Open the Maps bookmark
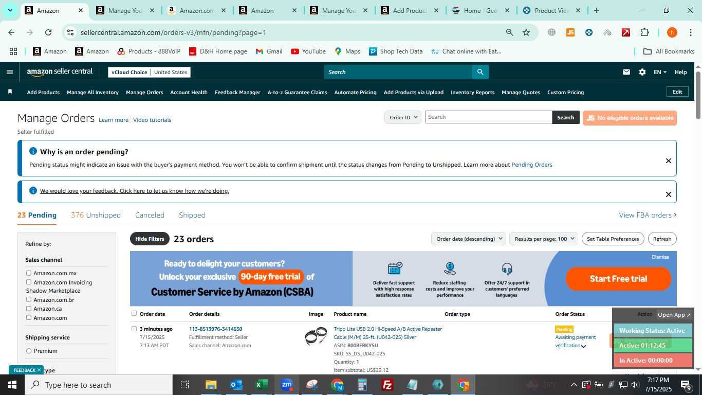 347,51
